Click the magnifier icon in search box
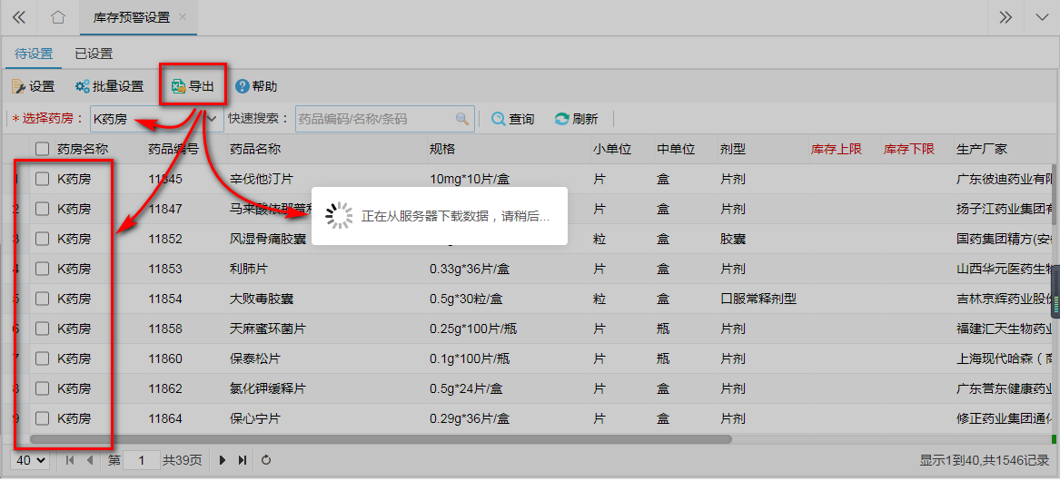 coord(462,119)
